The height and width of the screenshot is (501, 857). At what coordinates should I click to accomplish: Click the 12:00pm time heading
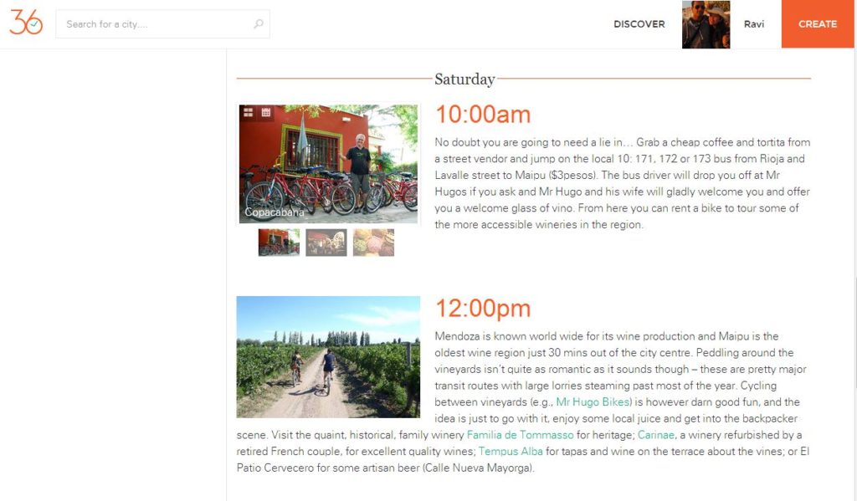(483, 309)
